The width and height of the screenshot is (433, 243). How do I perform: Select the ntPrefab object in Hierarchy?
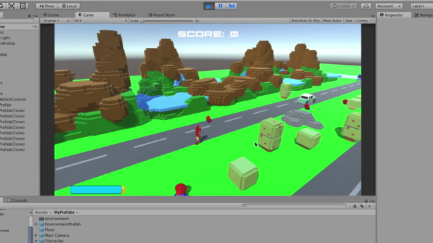[7, 43]
